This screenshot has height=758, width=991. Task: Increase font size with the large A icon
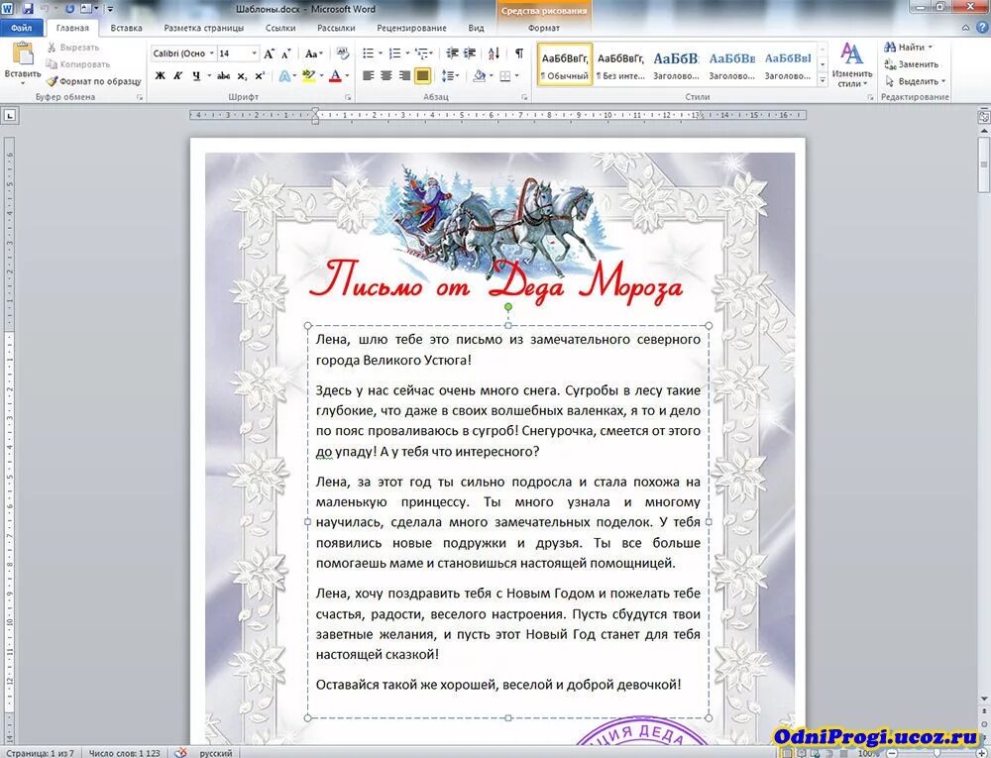click(270, 54)
